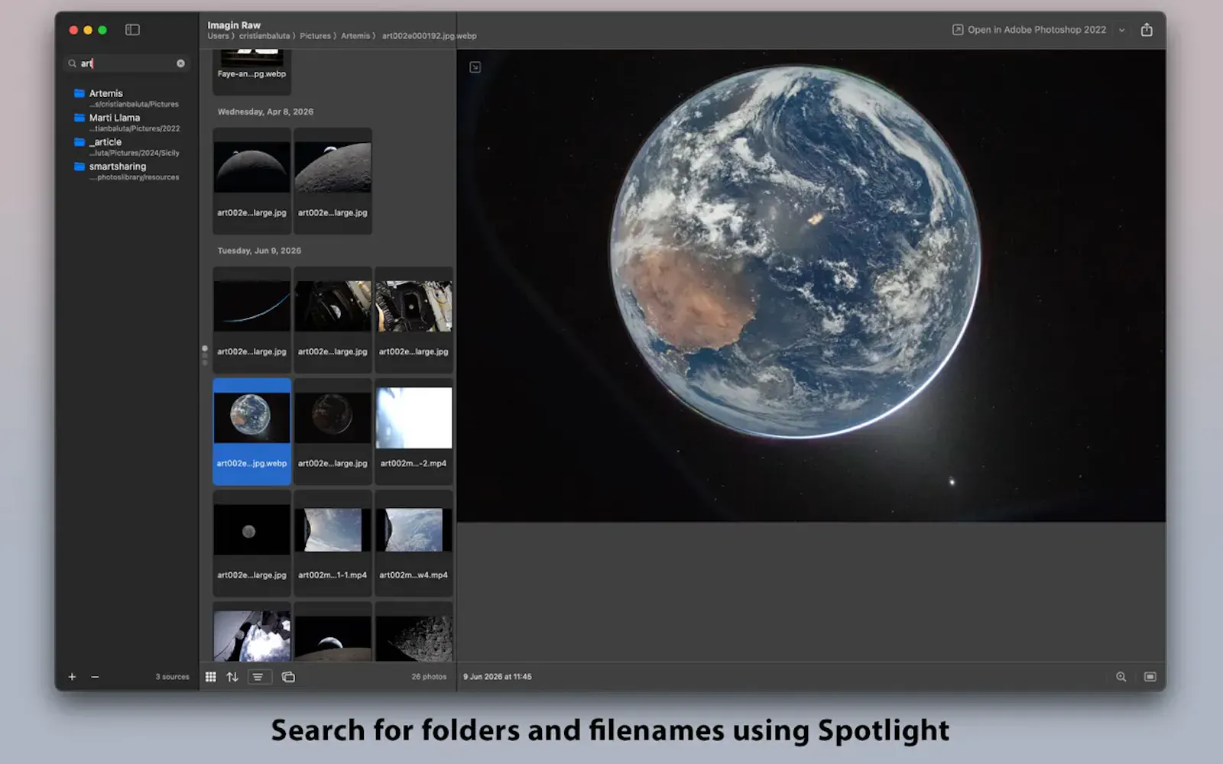The width and height of the screenshot is (1223, 764).
Task: Click the share icon
Action: pyautogui.click(x=1147, y=30)
